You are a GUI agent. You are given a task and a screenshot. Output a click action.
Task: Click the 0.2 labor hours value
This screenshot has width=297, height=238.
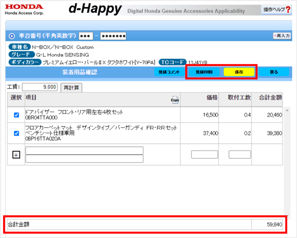[247, 133]
